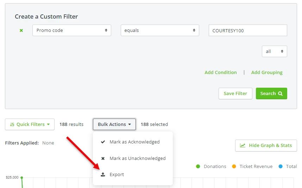Click the magnifier icon in Search button
This screenshot has width=302, height=188.
click(281, 93)
